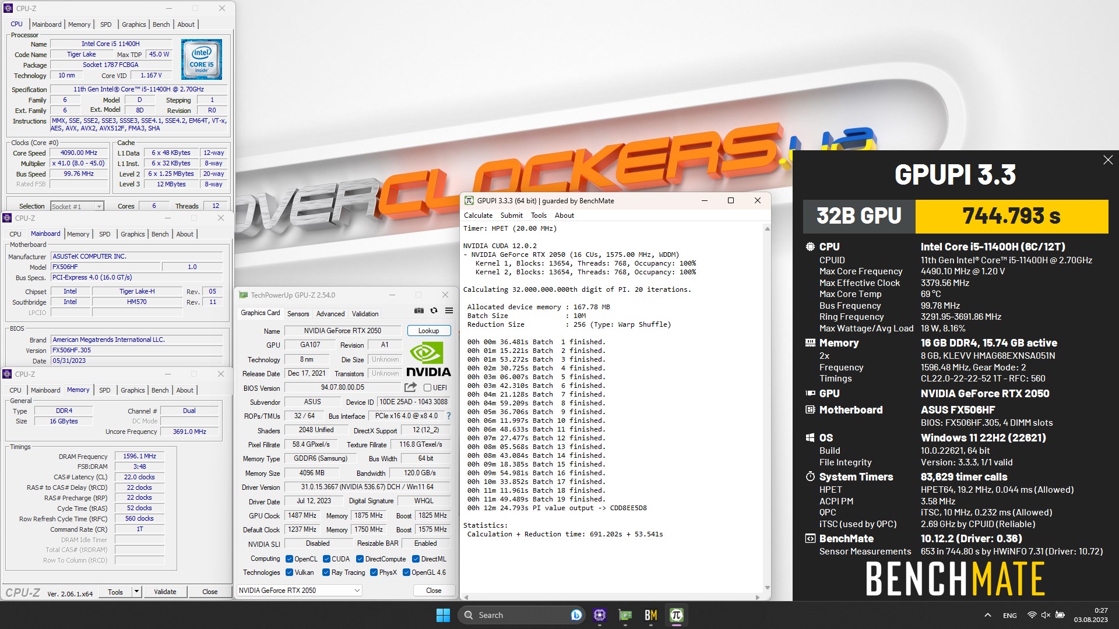Open the Tools menu in GPUPI

tap(539, 215)
